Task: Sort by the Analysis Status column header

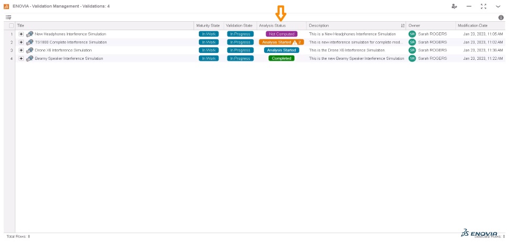Action: pos(273,25)
